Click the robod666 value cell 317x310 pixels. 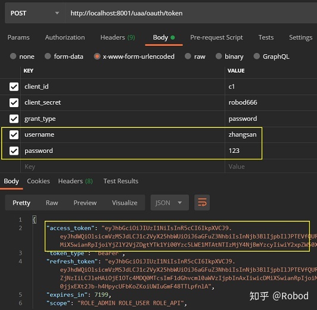(x=271, y=102)
